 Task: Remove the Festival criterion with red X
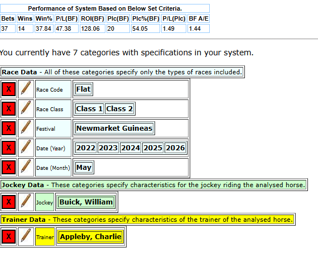pyautogui.click(x=8, y=128)
